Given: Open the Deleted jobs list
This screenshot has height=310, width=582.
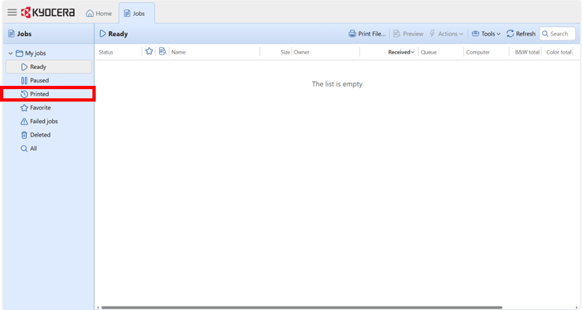Looking at the screenshot, I should click(48, 135).
